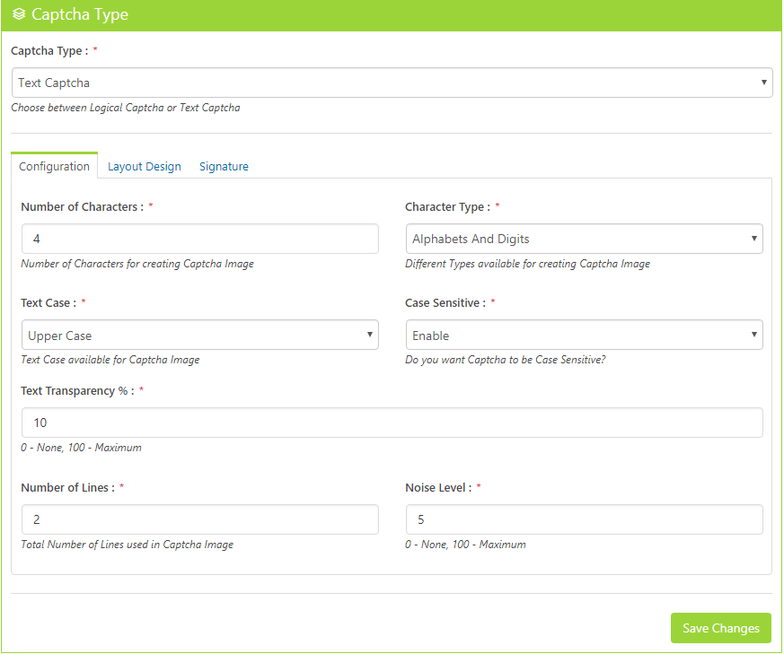This screenshot has height=654, width=784.
Task: Open the Captcha Type dropdown
Action: click(x=392, y=83)
